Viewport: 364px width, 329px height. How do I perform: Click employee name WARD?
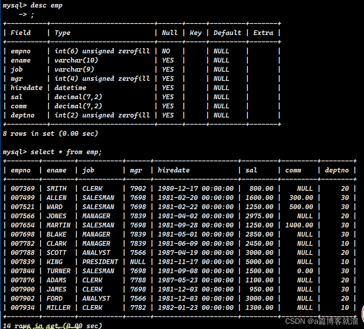click(x=55, y=207)
